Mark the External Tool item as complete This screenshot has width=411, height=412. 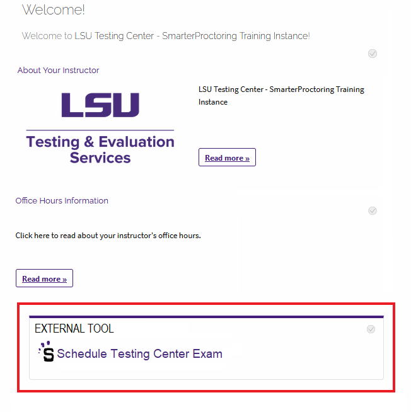point(371,329)
